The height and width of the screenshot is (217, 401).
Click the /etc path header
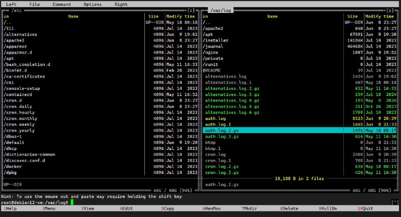17,10
